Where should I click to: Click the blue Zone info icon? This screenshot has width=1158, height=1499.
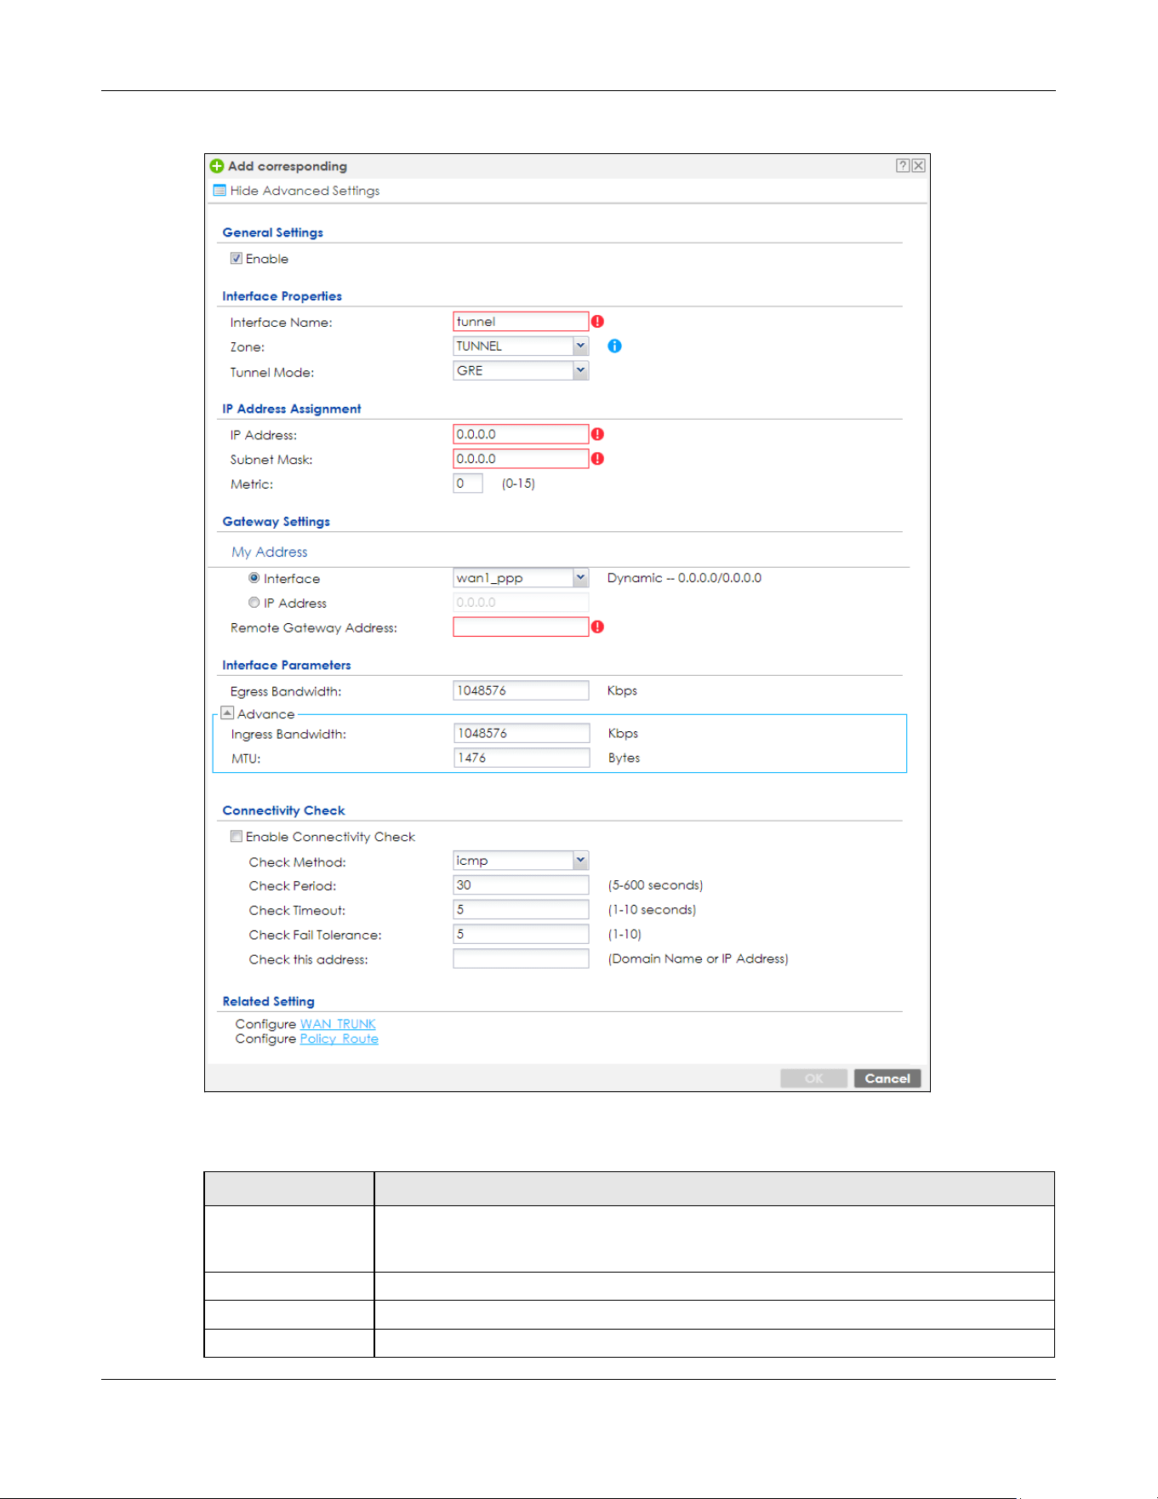(614, 346)
